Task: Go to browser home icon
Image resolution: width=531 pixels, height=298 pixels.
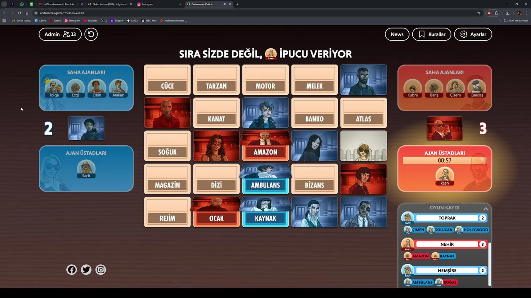Action: [27, 13]
